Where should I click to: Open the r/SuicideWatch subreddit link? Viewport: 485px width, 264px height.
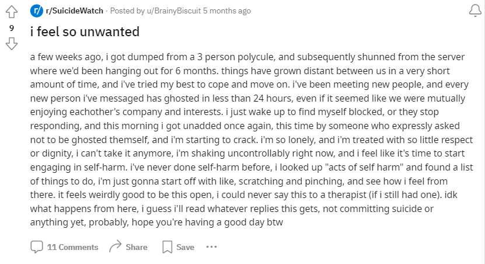(75, 11)
